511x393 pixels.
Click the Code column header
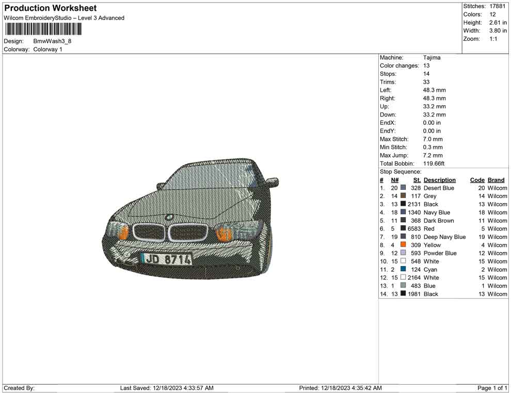pyautogui.click(x=477, y=180)
